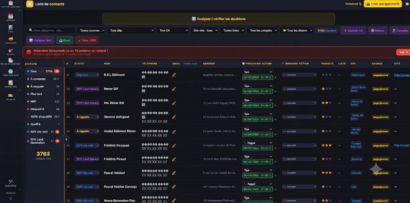Open the Tickets icon in sidebar
This screenshot has width=410, height=203.
point(10,97)
